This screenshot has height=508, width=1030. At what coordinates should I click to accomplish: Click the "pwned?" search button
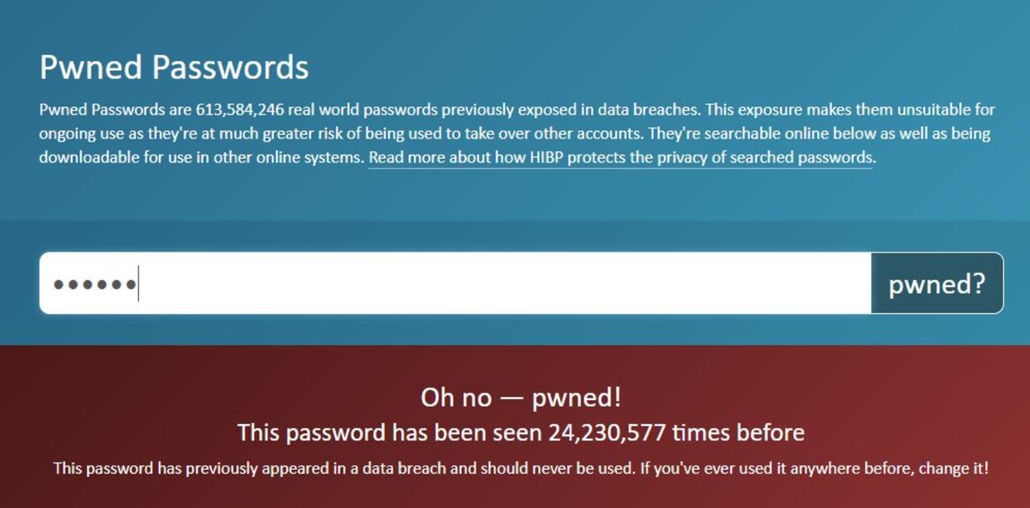coord(937,283)
